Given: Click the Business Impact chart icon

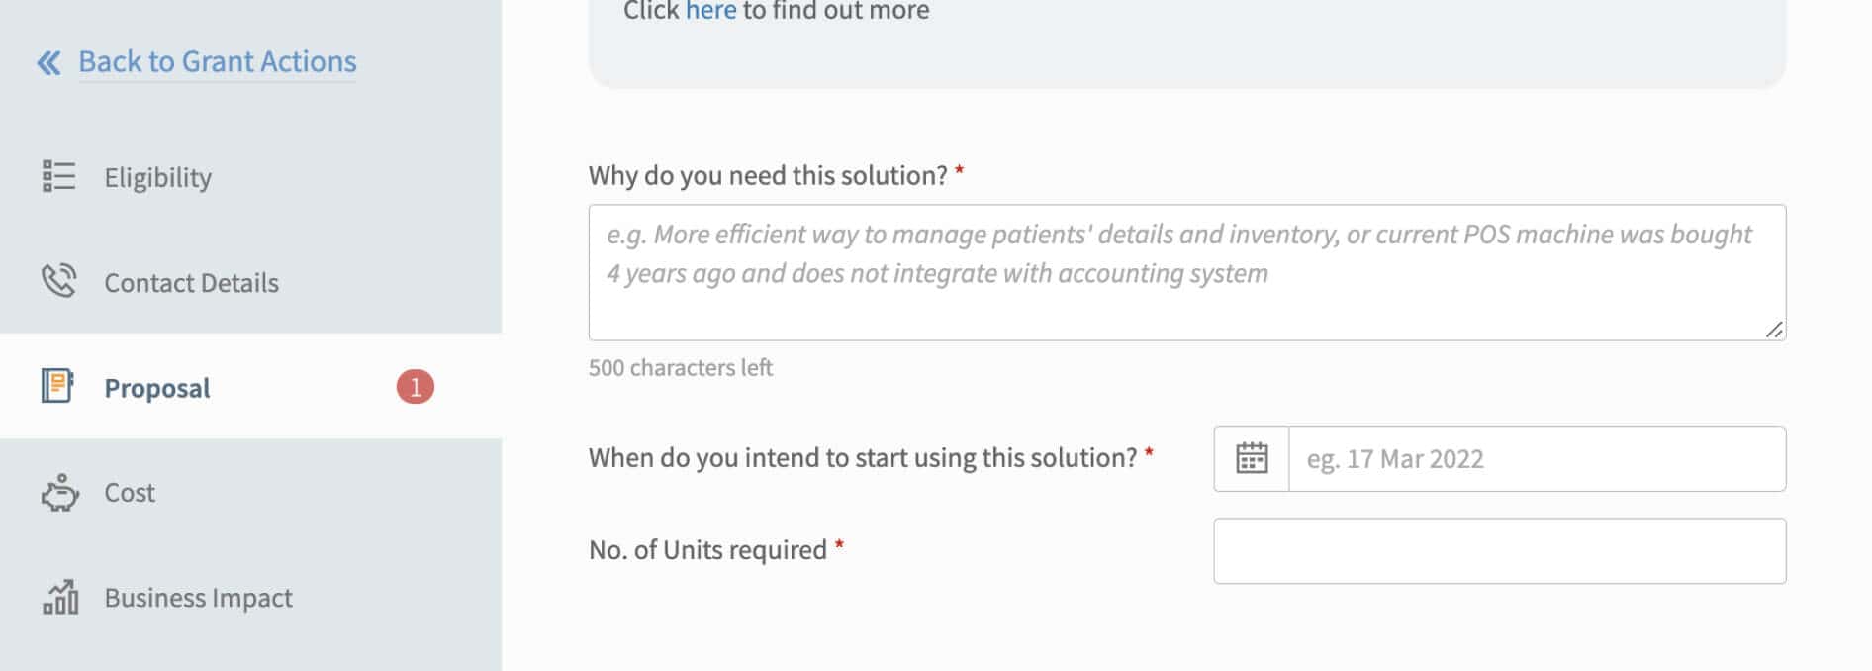Looking at the screenshot, I should 59,597.
